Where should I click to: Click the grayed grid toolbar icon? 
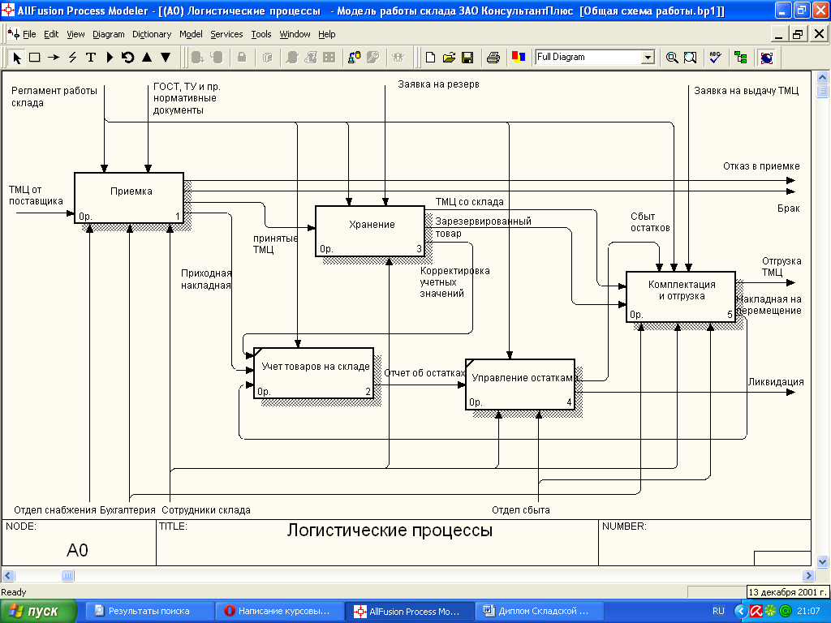(329, 58)
